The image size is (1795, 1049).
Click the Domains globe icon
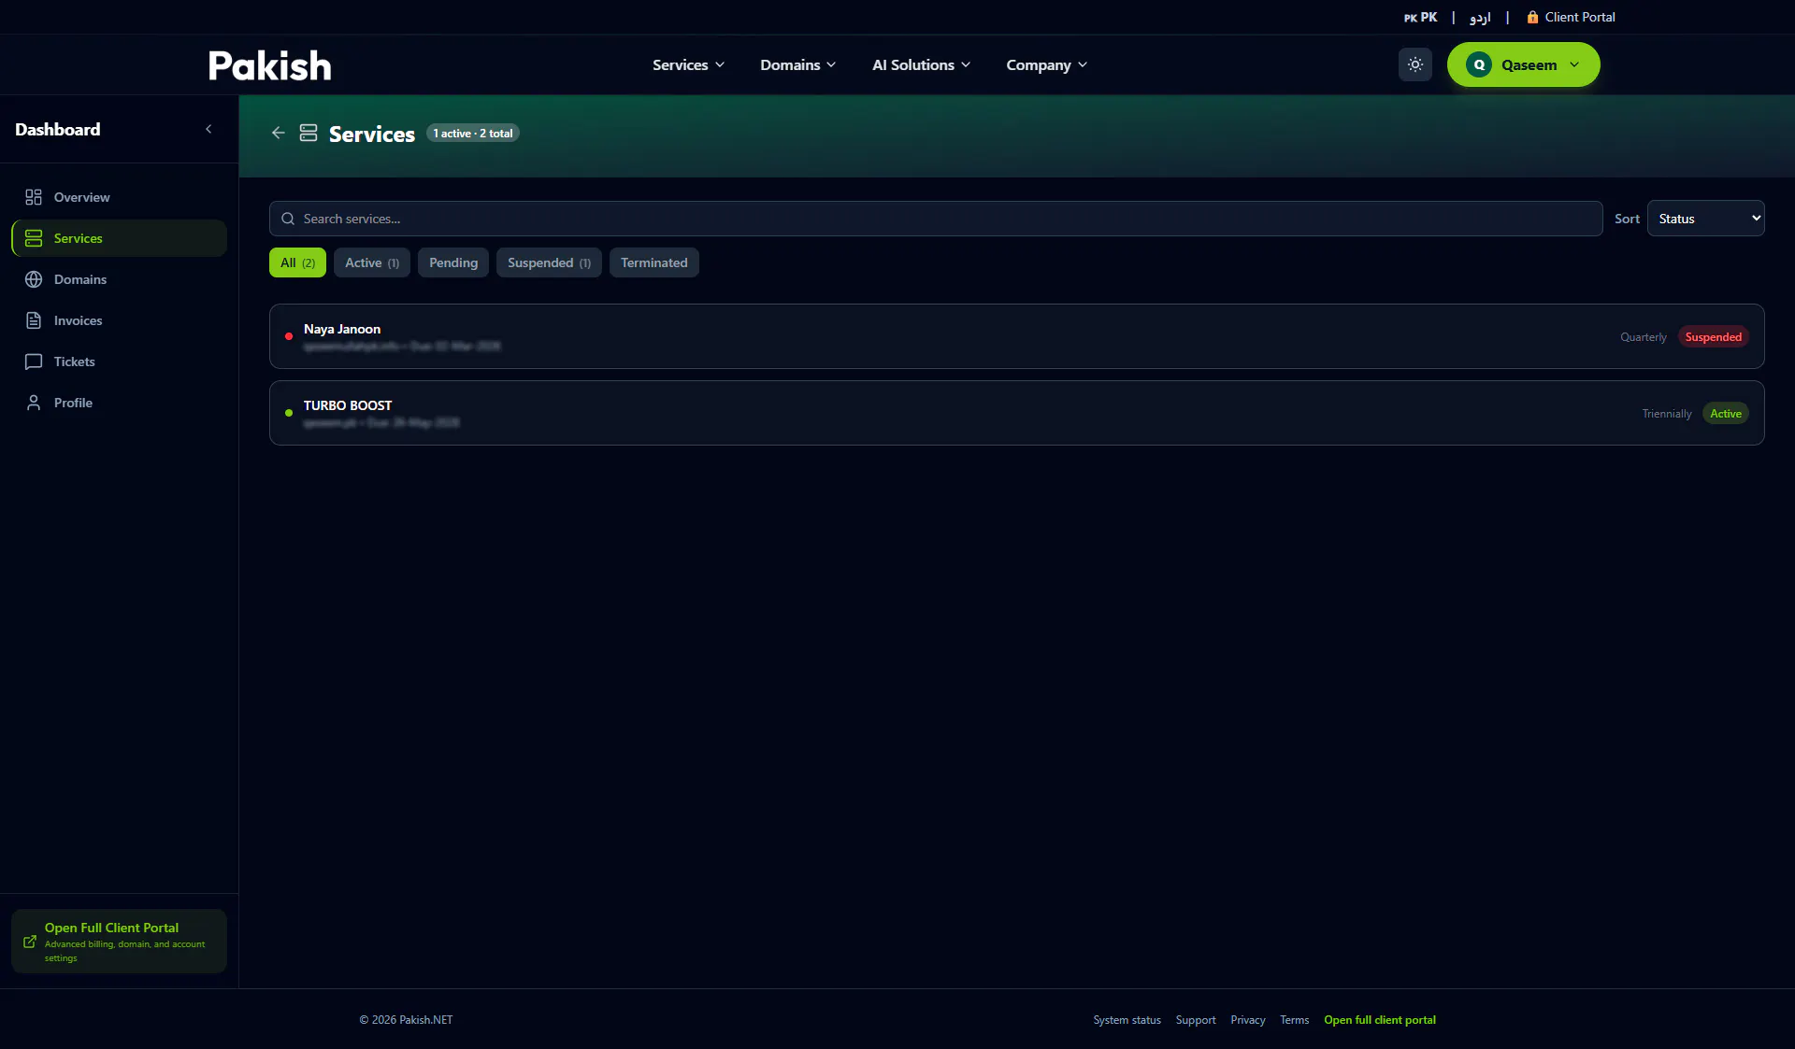click(34, 279)
